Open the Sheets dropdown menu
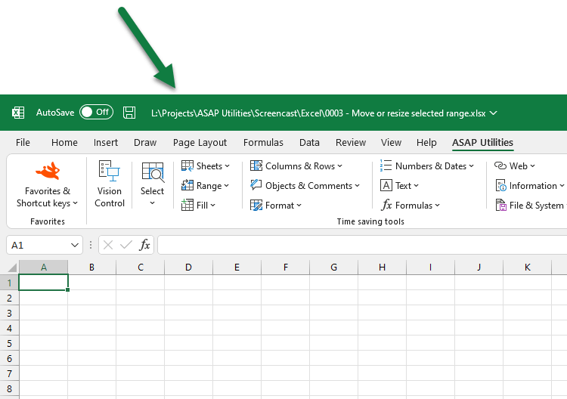The height and width of the screenshot is (399, 567). click(x=213, y=166)
